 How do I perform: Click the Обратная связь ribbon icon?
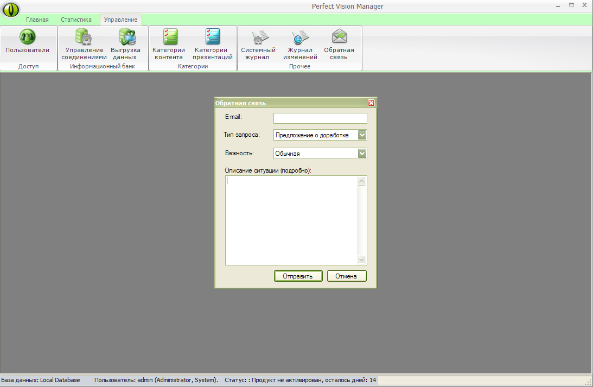click(339, 37)
